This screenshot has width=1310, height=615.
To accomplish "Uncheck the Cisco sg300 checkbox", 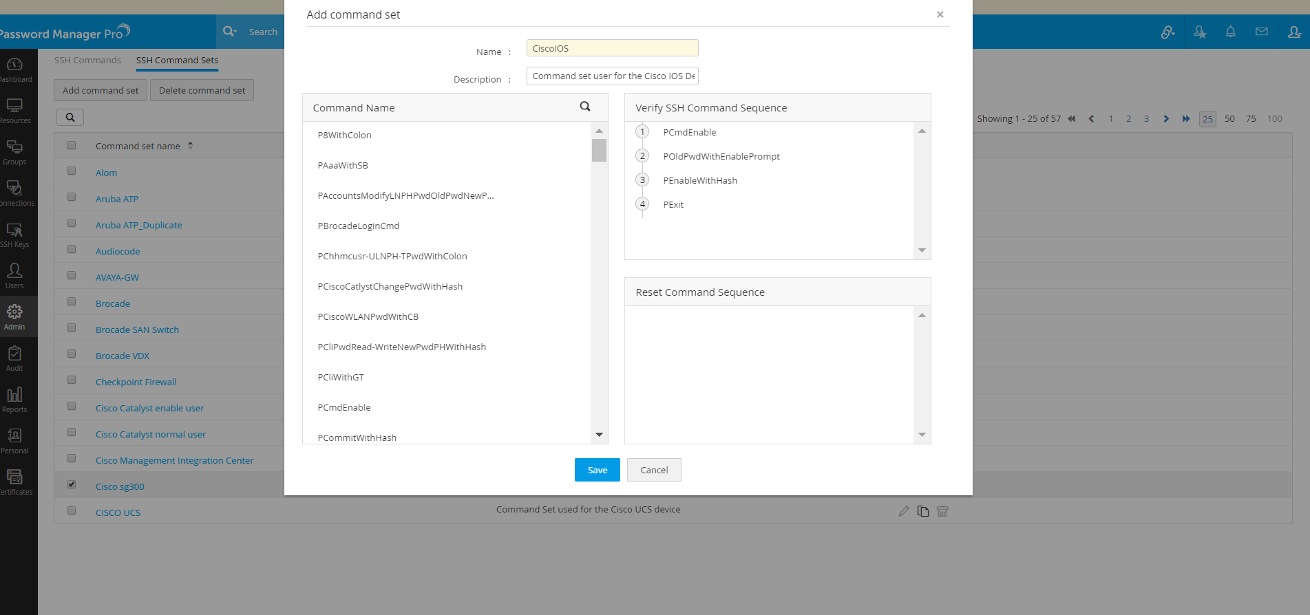I will pos(72,485).
